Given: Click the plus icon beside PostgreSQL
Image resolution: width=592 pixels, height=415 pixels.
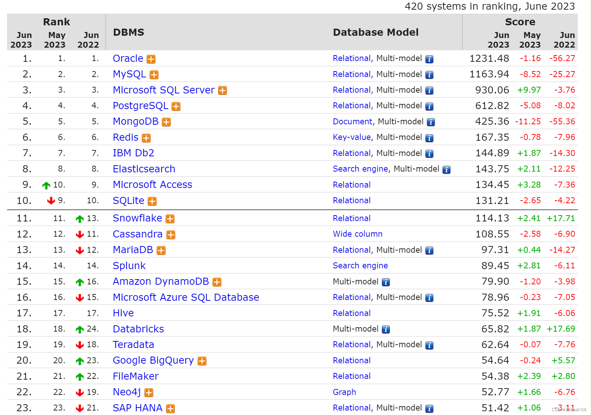Looking at the screenshot, I should pos(176,106).
